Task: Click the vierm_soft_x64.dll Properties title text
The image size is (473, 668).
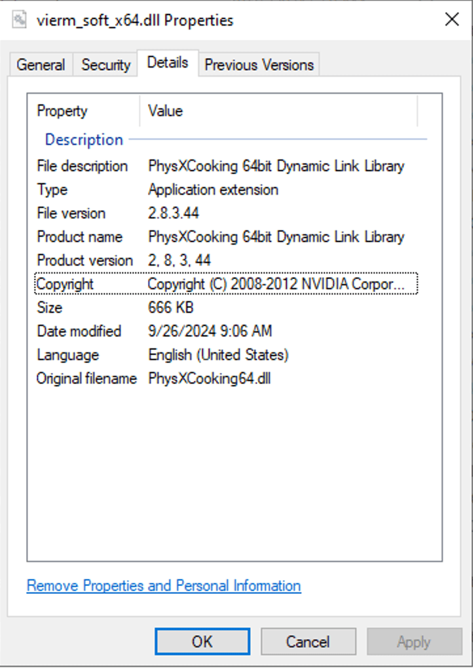Action: tap(135, 20)
